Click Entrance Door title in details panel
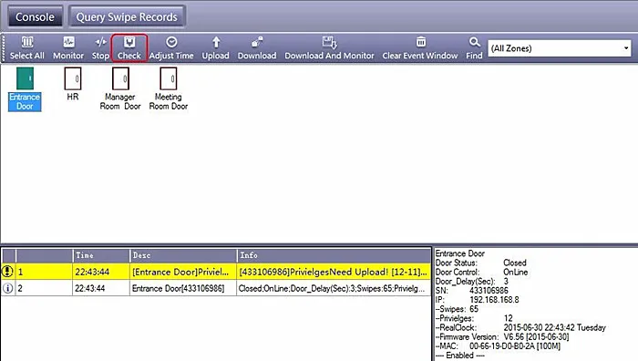 pyautogui.click(x=460, y=253)
